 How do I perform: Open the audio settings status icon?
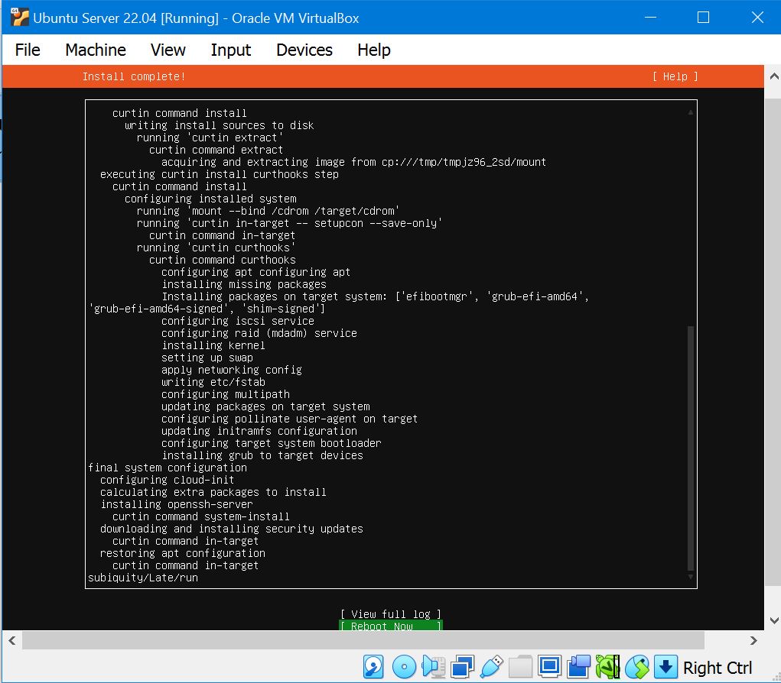pos(433,667)
